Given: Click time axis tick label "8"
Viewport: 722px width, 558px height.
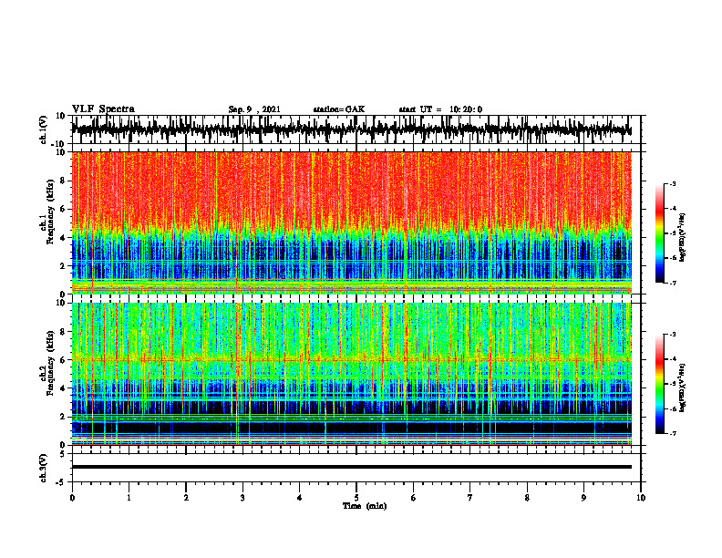Looking at the screenshot, I should tap(527, 498).
